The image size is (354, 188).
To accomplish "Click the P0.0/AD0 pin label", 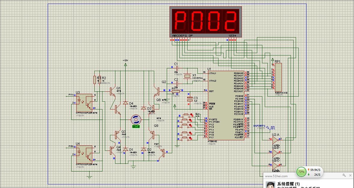I will (239, 73).
